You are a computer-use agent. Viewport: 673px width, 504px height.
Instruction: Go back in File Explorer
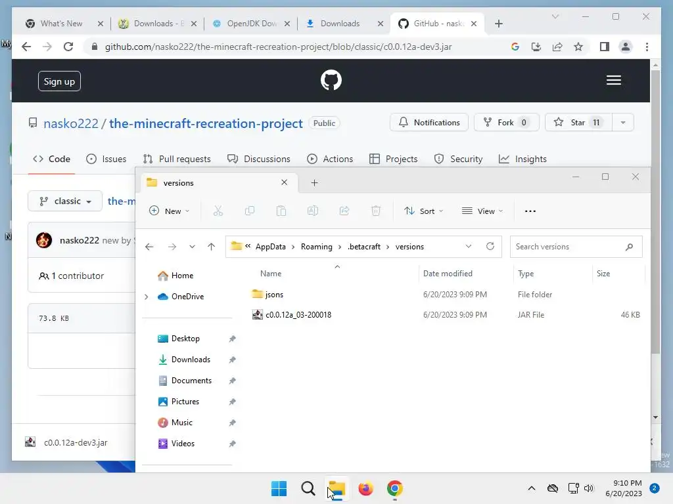[x=149, y=247]
